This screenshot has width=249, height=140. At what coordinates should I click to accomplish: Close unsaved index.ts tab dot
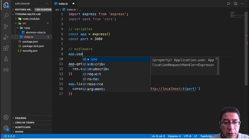pos(74,3)
